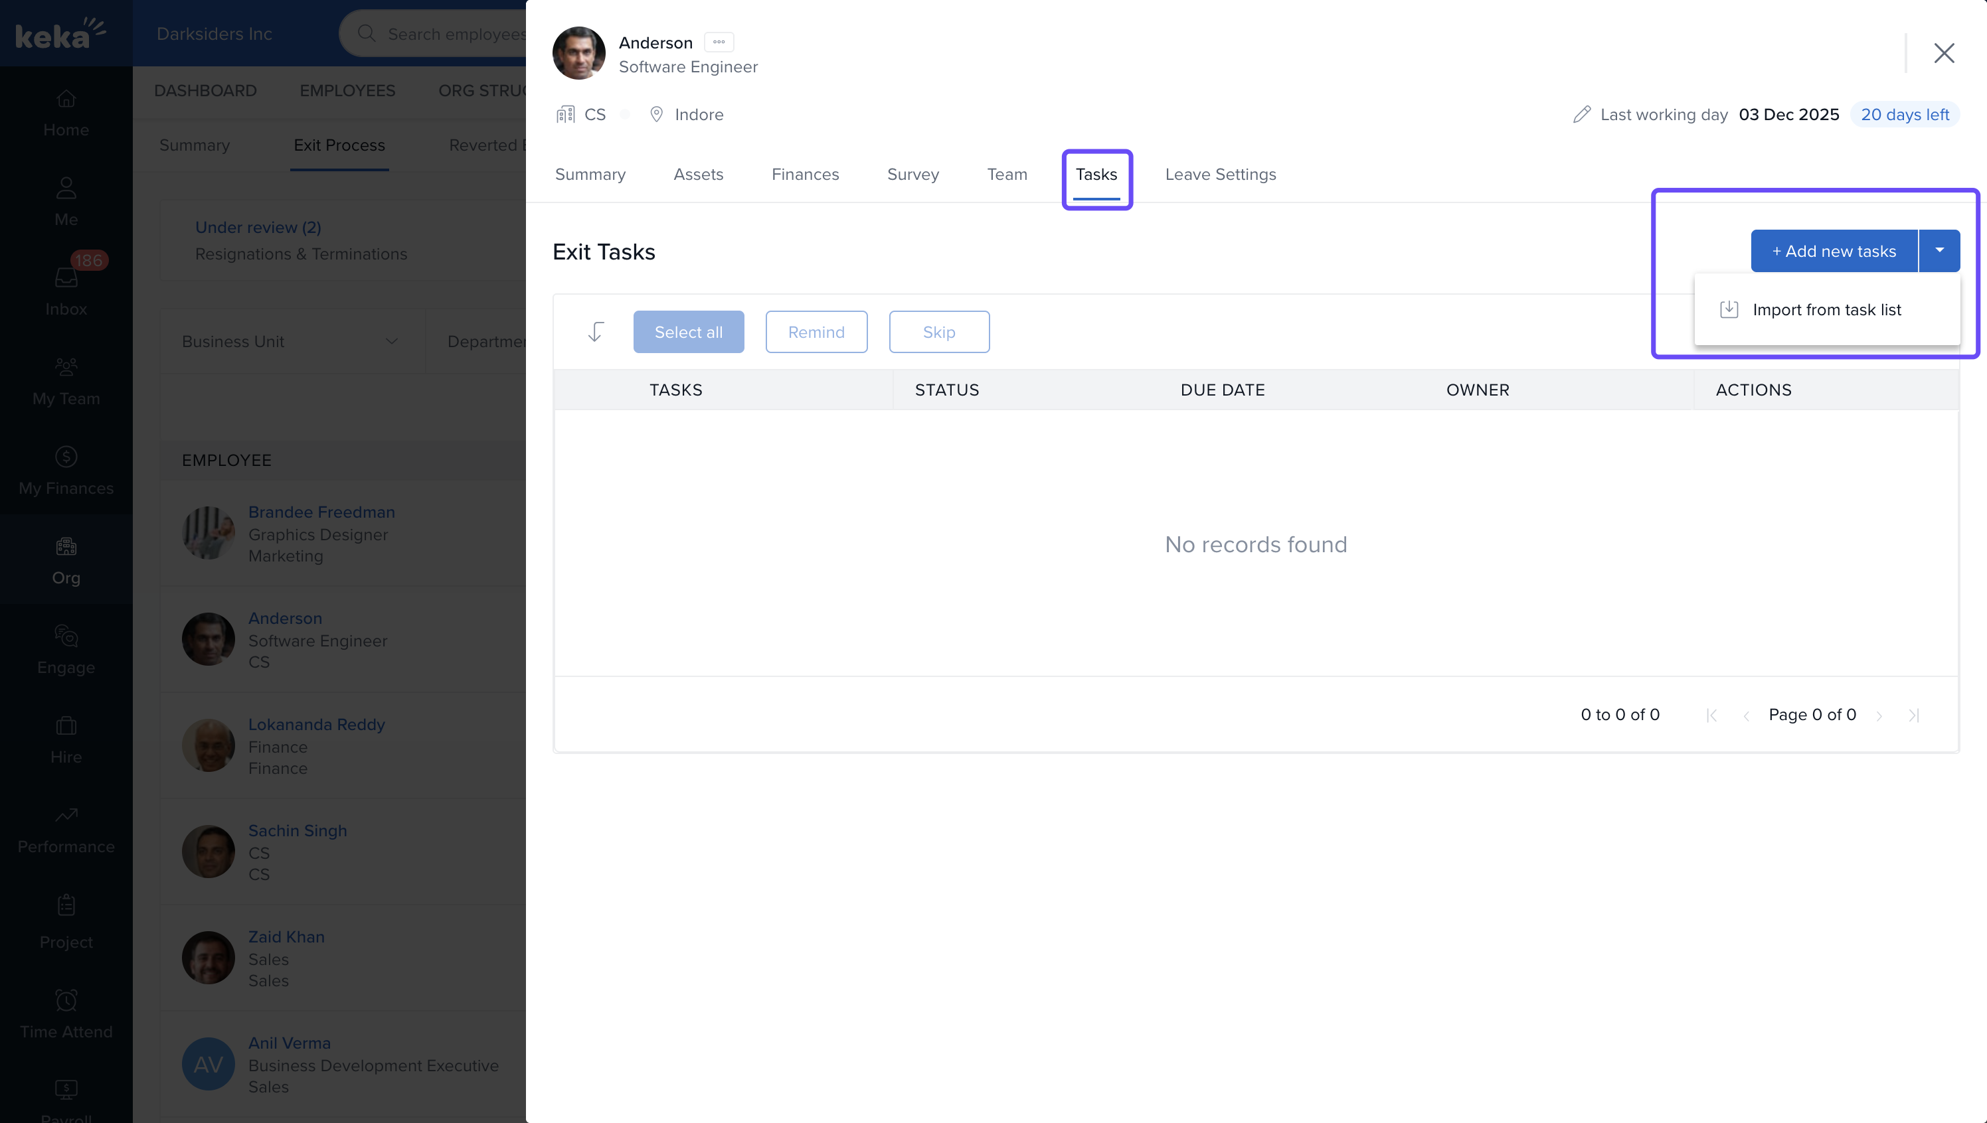Open the Business Unit filter dropdown
The height and width of the screenshot is (1123, 1987).
[290, 341]
